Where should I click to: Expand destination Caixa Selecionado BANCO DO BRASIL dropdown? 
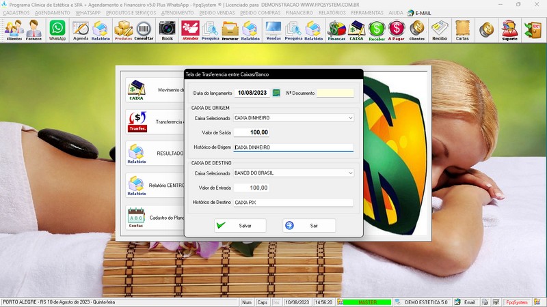point(350,173)
